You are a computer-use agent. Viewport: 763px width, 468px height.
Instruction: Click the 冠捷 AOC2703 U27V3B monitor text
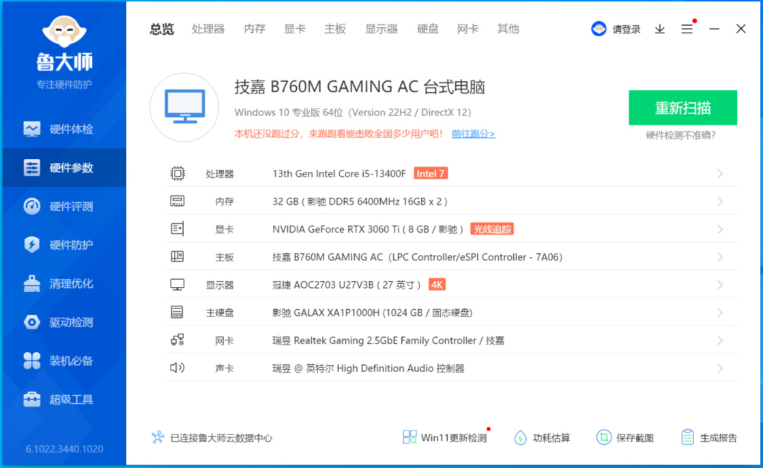click(347, 284)
